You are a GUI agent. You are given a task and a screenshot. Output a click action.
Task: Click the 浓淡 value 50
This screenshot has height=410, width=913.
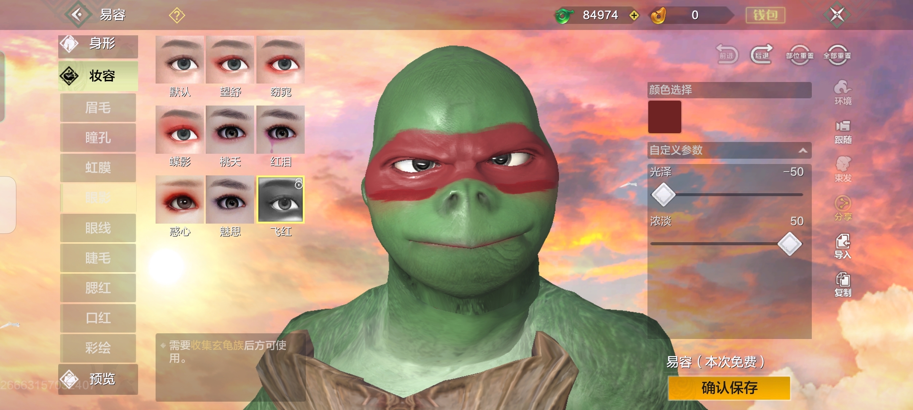(797, 221)
